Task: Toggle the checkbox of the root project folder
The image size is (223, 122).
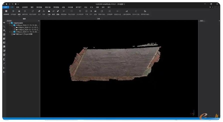Action: pyautogui.click(x=10, y=23)
